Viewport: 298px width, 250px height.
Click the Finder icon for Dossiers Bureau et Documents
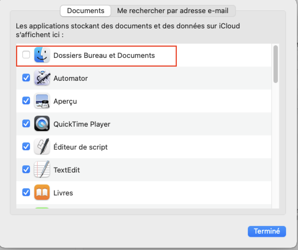pos(42,55)
